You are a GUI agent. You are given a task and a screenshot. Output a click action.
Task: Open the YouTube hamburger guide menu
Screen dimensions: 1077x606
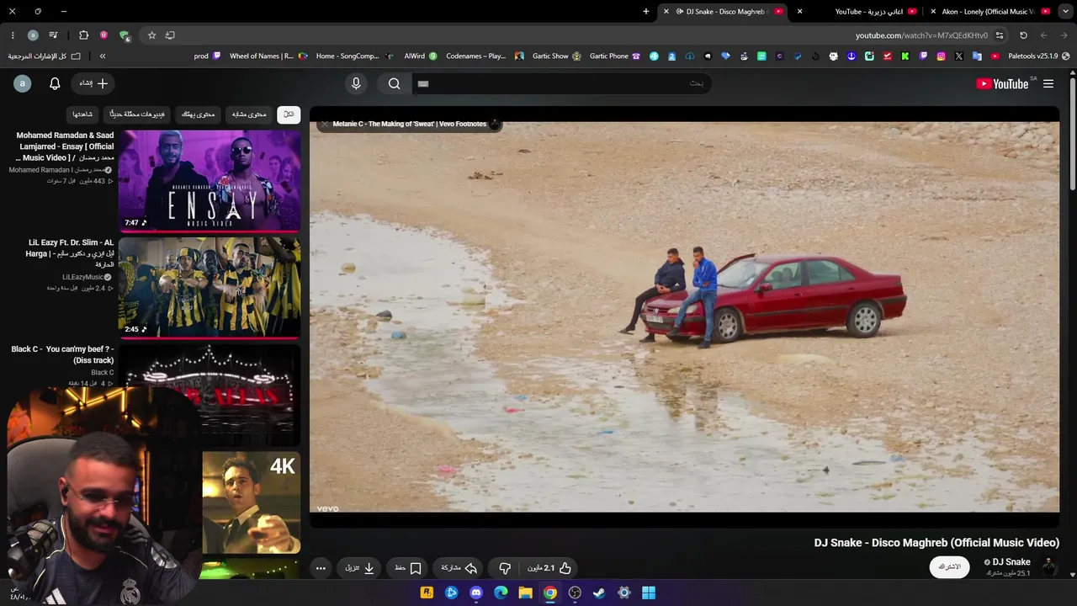(x=1048, y=83)
